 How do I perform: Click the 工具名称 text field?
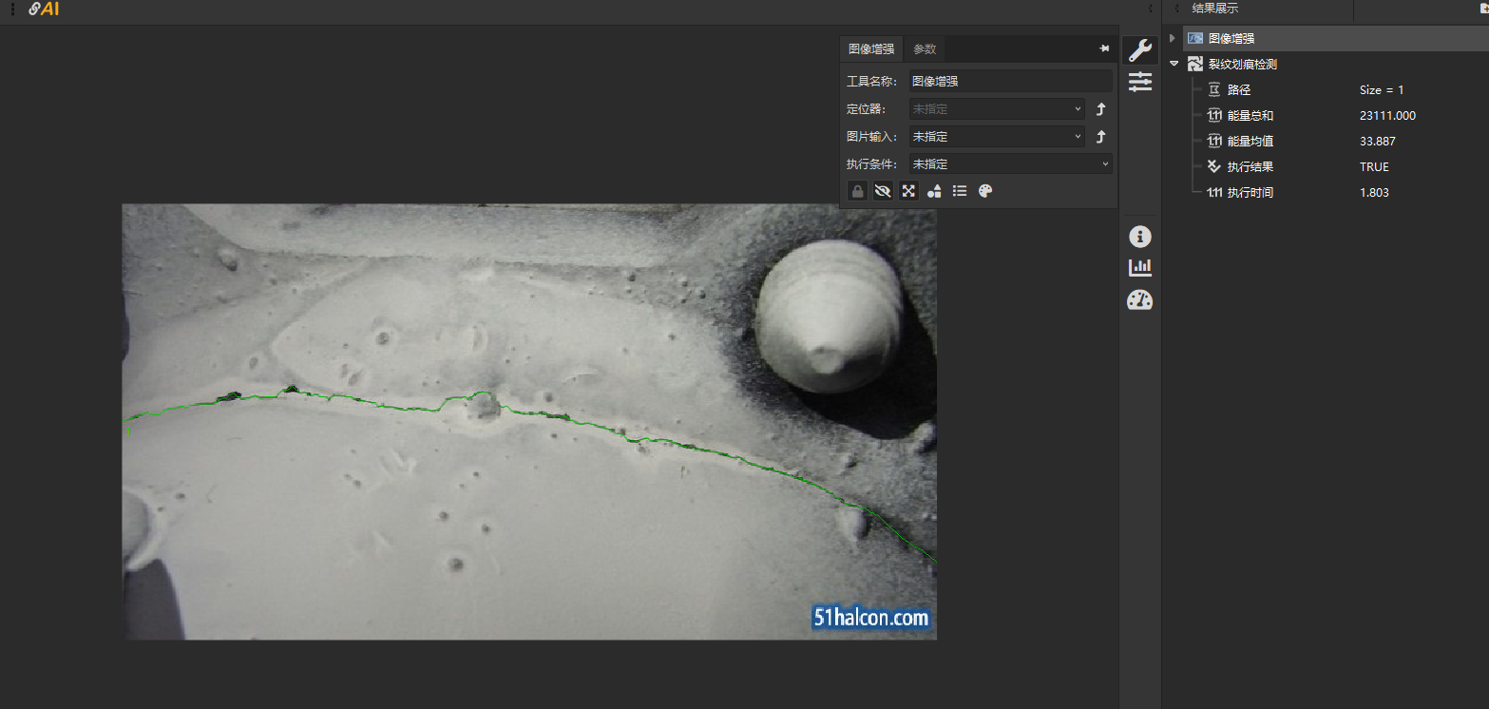1009,82
